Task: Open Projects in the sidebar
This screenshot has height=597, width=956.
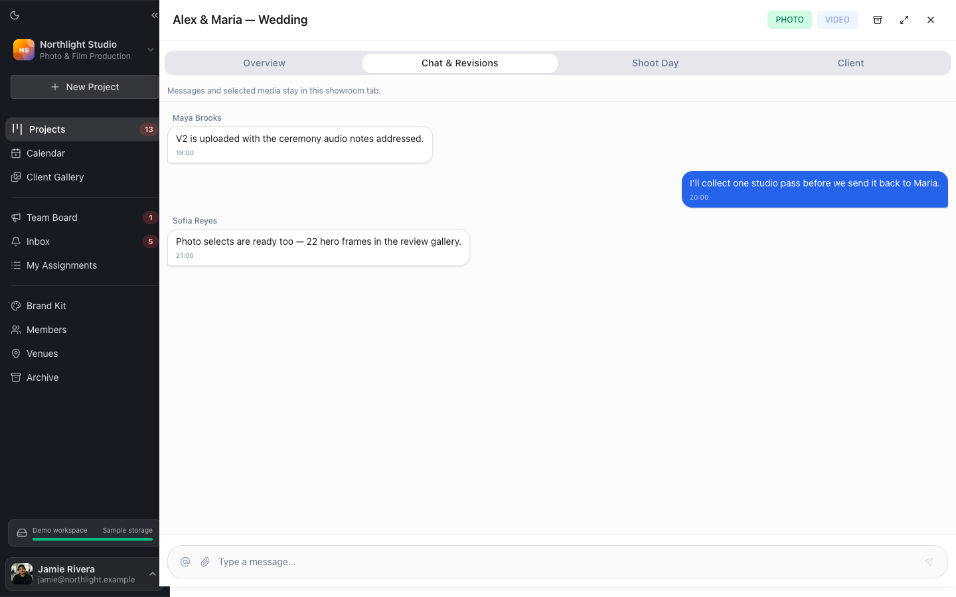Action: coord(82,129)
